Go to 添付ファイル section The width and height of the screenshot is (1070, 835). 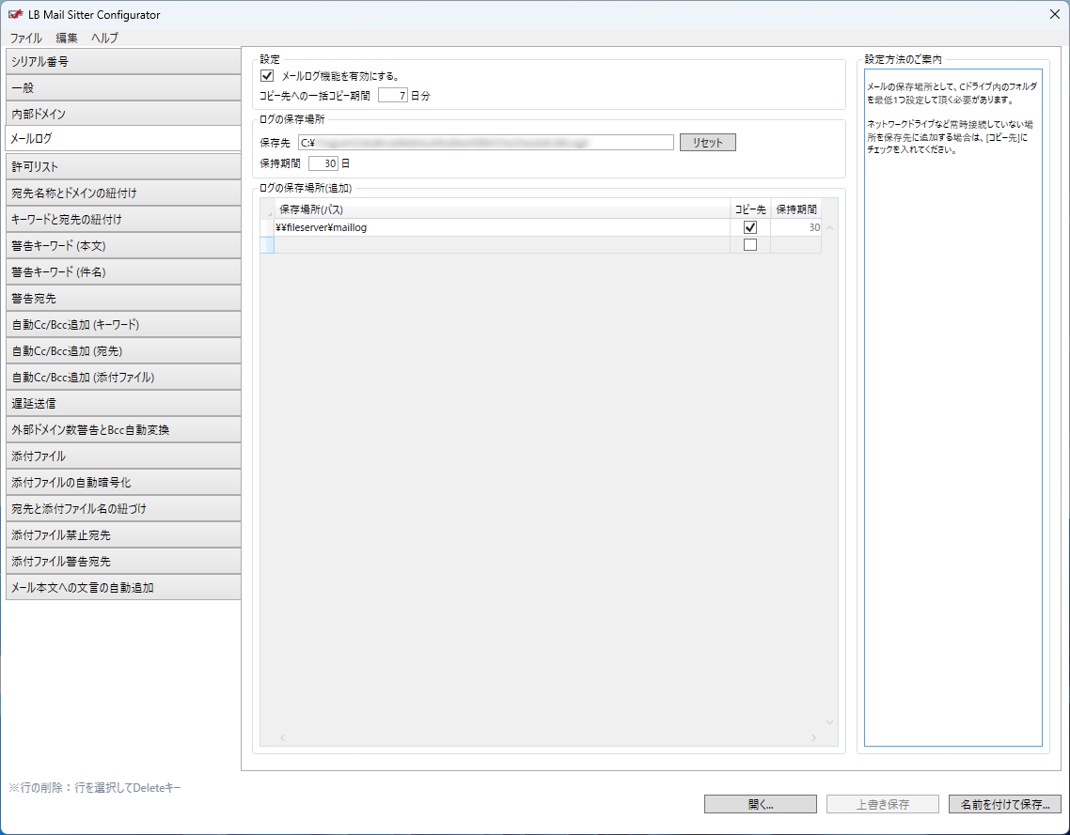[x=123, y=456]
